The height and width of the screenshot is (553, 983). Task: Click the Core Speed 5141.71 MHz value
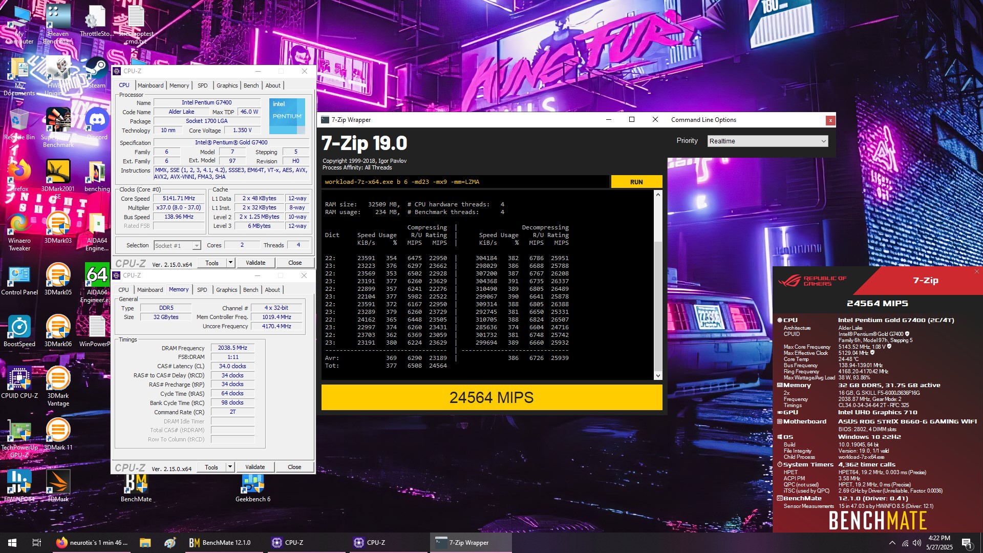click(179, 198)
